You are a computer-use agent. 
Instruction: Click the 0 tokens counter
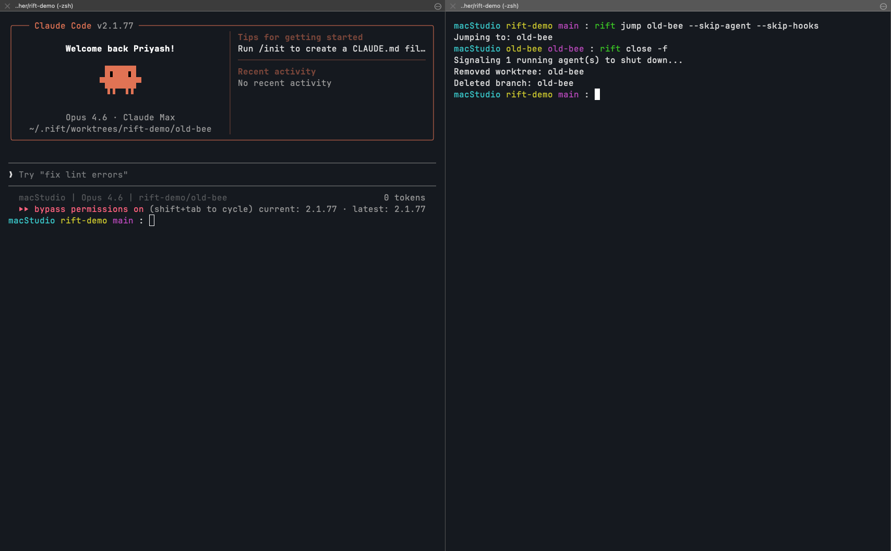[405, 197]
